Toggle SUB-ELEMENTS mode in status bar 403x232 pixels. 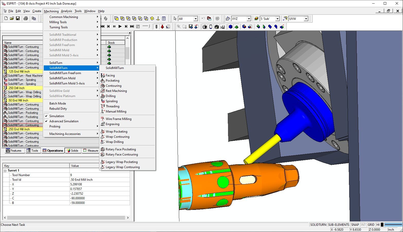338,225
